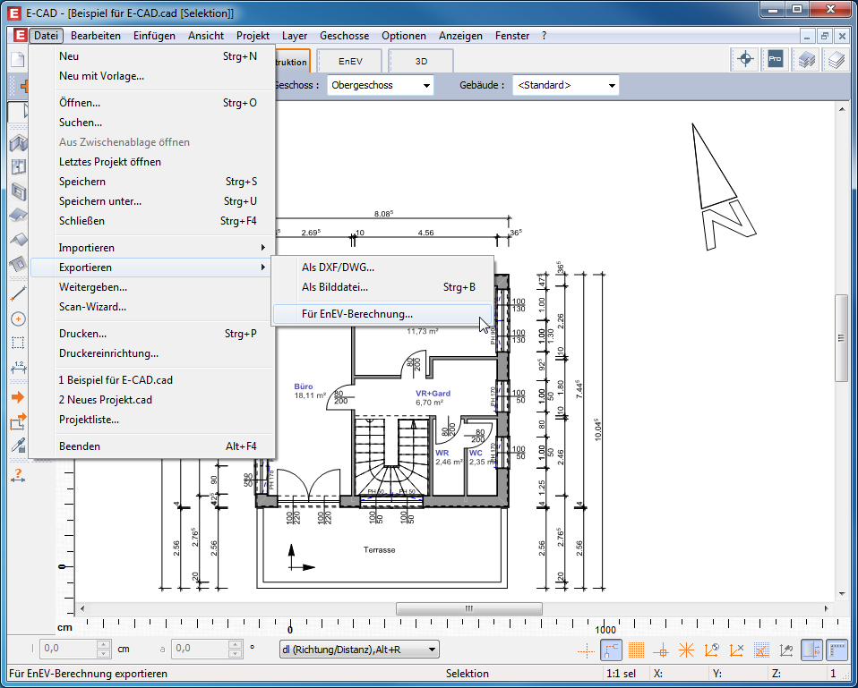Toggle the ruler display button

click(x=837, y=650)
